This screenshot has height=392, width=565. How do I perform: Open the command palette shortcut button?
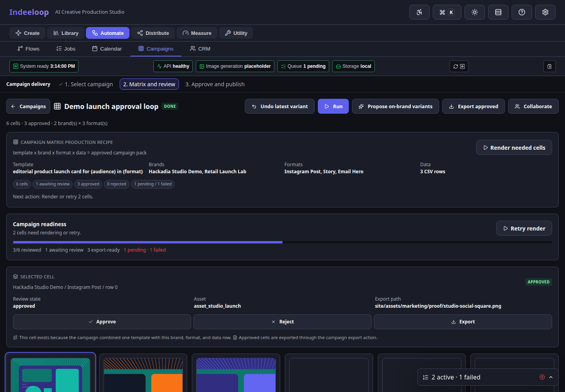click(x=447, y=12)
